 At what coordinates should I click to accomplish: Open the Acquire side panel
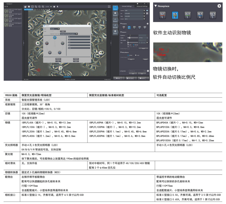pyautogui.click(x=115, y=14)
